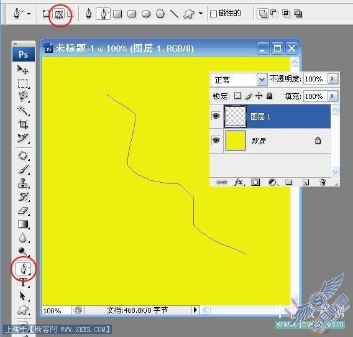Select the Healing Brush tool
Image resolution: width=353 pixels, height=337 pixels.
pyautogui.click(x=23, y=155)
